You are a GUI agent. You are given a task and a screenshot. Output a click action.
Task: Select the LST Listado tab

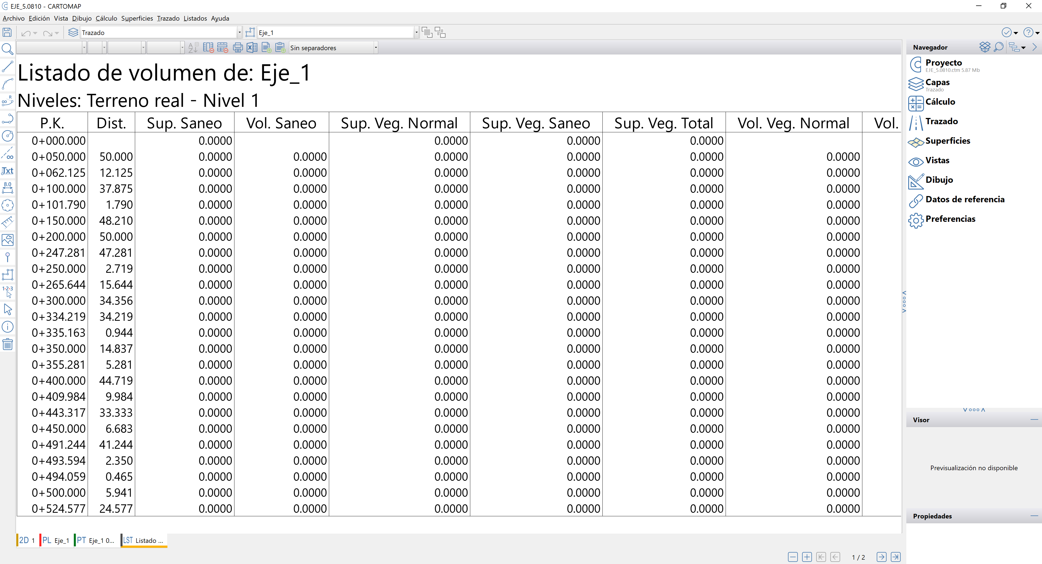(144, 540)
